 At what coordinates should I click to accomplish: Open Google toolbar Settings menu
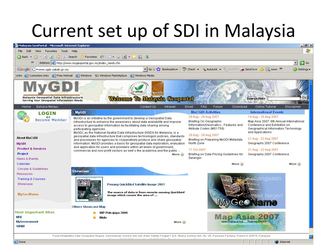click(302, 69)
